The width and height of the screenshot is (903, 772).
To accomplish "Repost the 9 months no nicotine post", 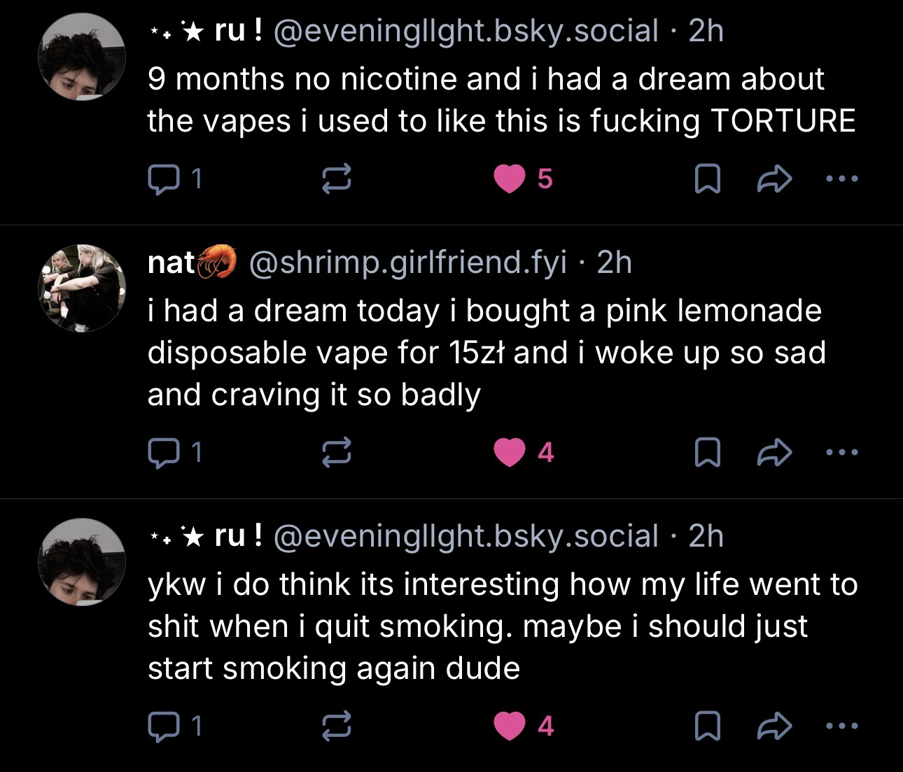I will 336,181.
